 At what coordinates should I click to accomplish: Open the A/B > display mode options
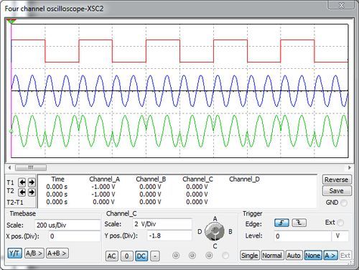tap(34, 253)
